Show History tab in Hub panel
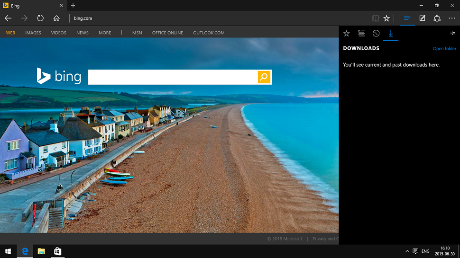The image size is (460, 258). click(376, 33)
